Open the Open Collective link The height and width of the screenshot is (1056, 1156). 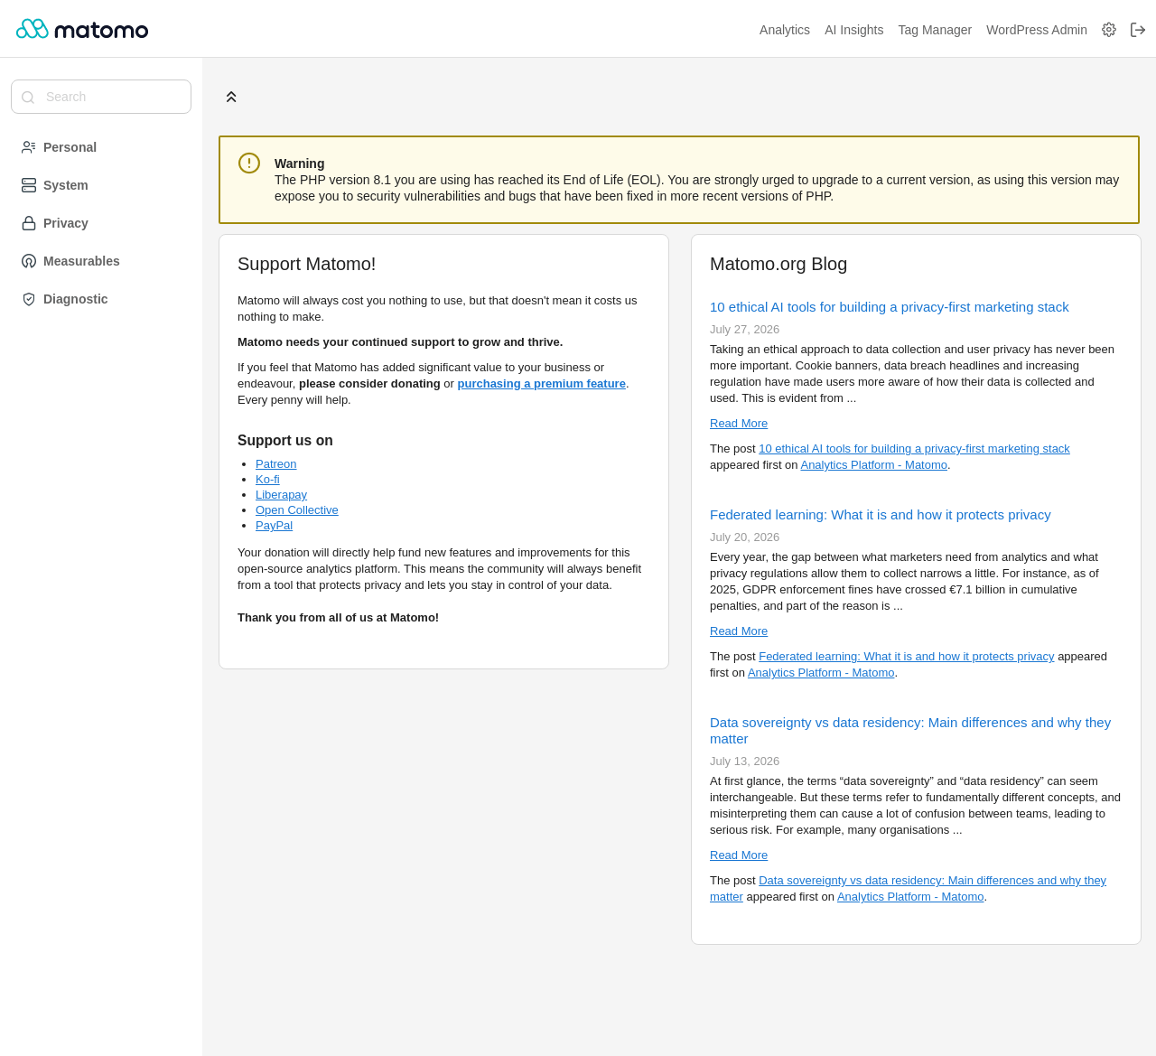click(x=296, y=510)
